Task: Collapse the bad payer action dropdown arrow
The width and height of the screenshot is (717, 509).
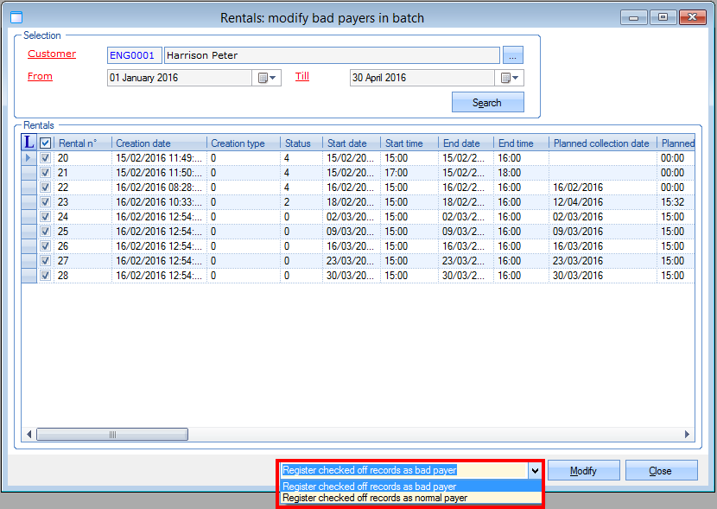Action: [535, 470]
